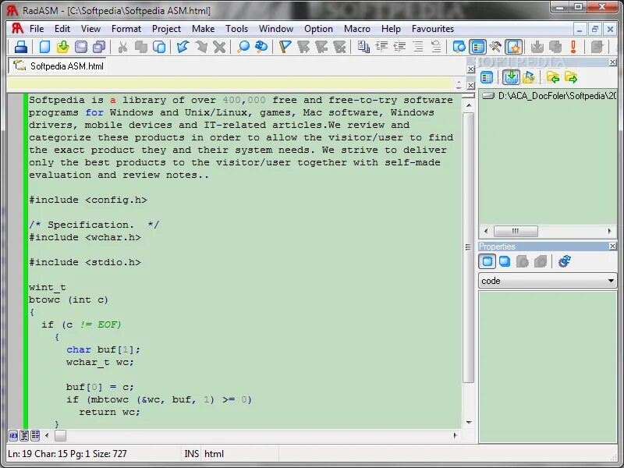Click the expand-blocks button at editor bottom
This screenshot has height=468, width=624.
35,436
